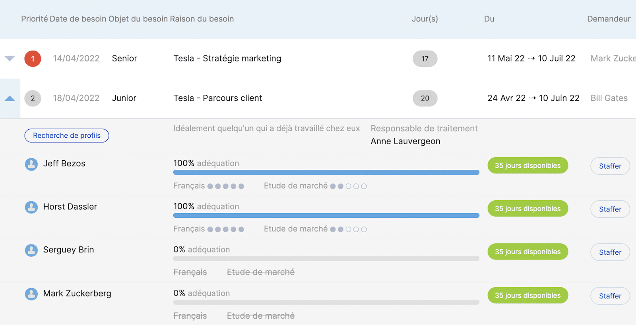
Task: Sort by Jour(s) column header
Action: [x=425, y=19]
